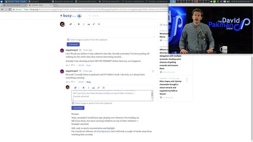Toggle italic in the reply editor
The image size is (253, 142).
[89, 88]
